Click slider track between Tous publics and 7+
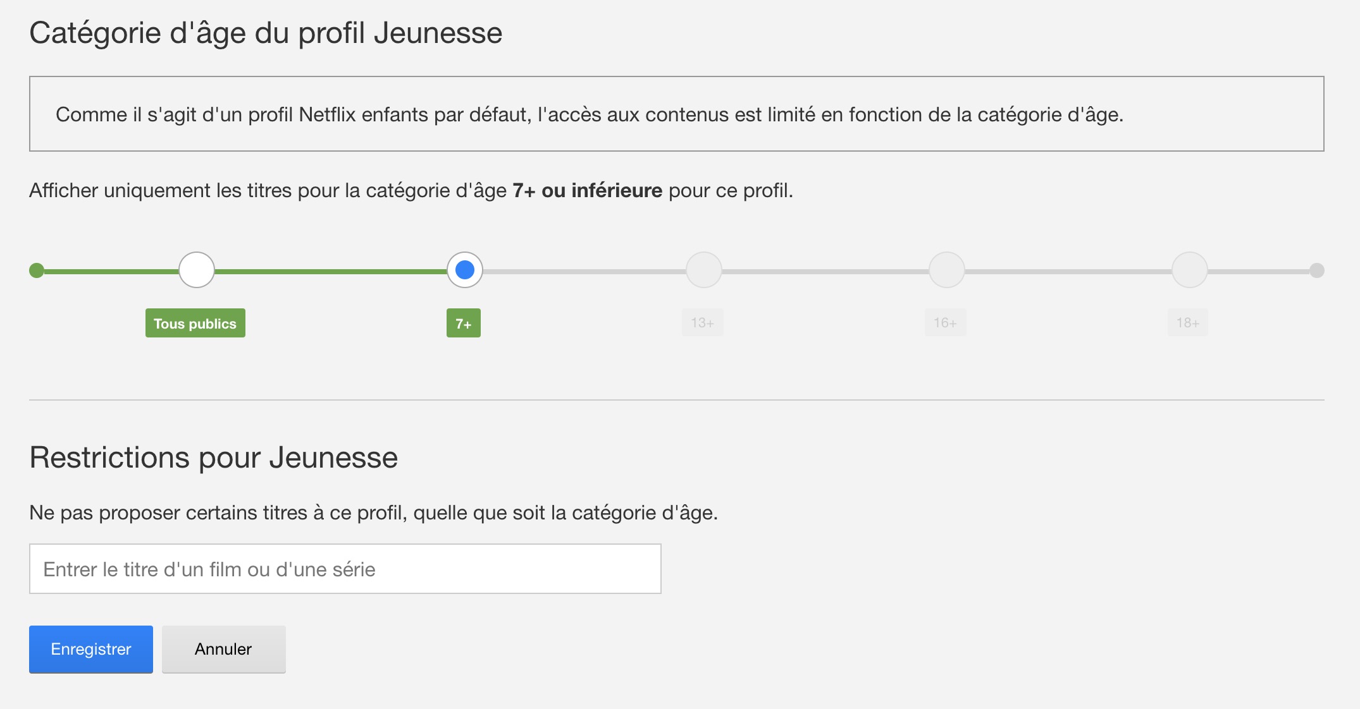 (x=330, y=271)
